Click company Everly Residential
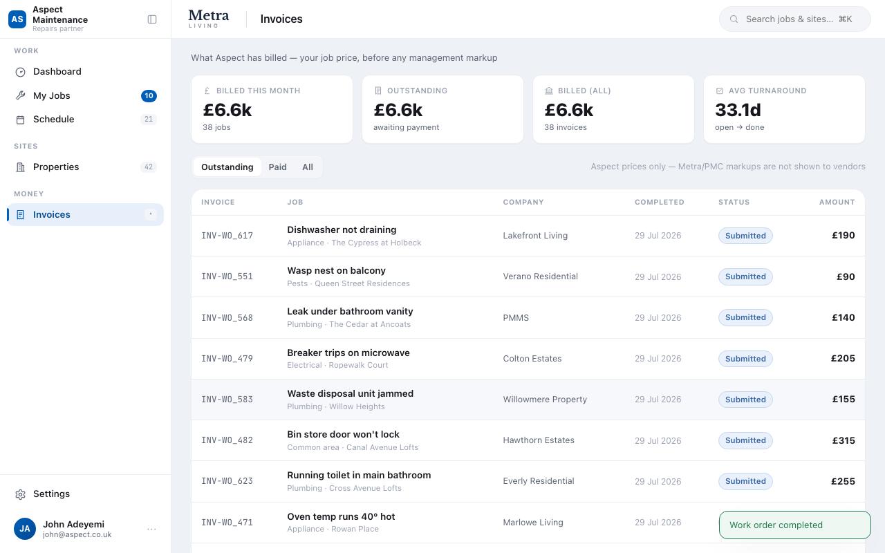 (x=539, y=481)
